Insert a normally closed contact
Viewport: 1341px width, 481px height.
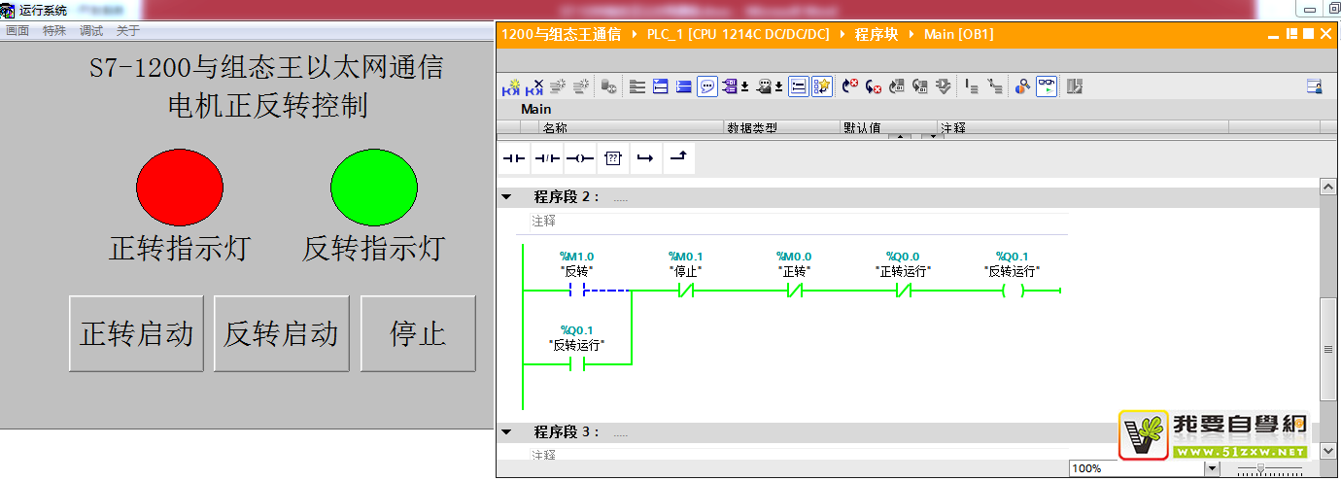546,158
